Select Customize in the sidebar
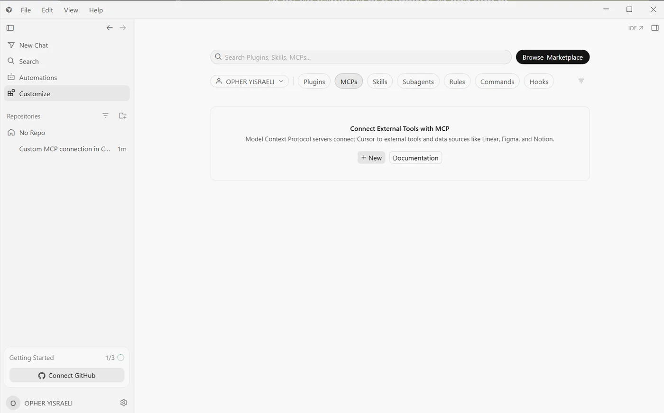Screen dimensions: 664x413 pos(67,93)
